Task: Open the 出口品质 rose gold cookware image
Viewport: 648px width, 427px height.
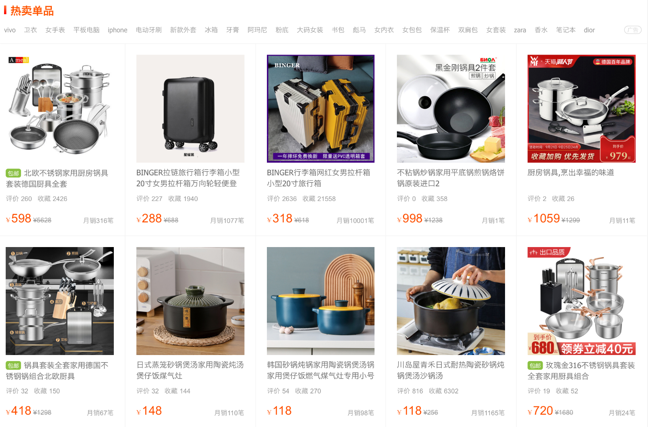Action: click(582, 301)
